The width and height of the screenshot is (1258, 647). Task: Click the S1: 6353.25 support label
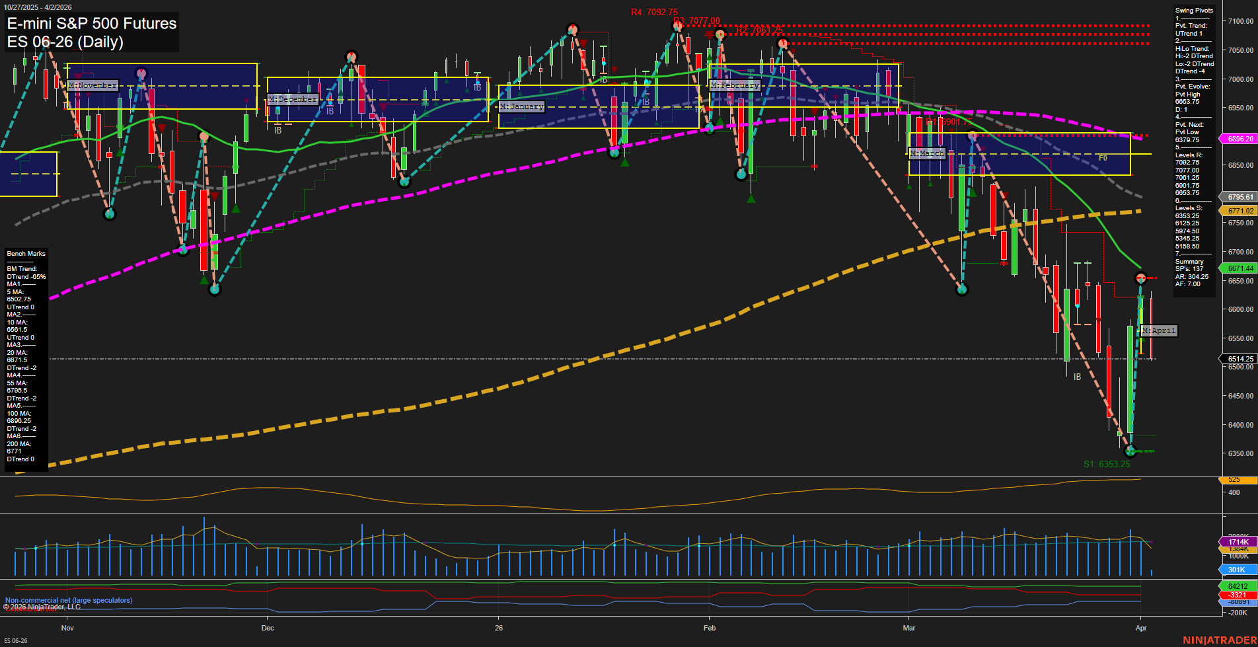(1107, 464)
